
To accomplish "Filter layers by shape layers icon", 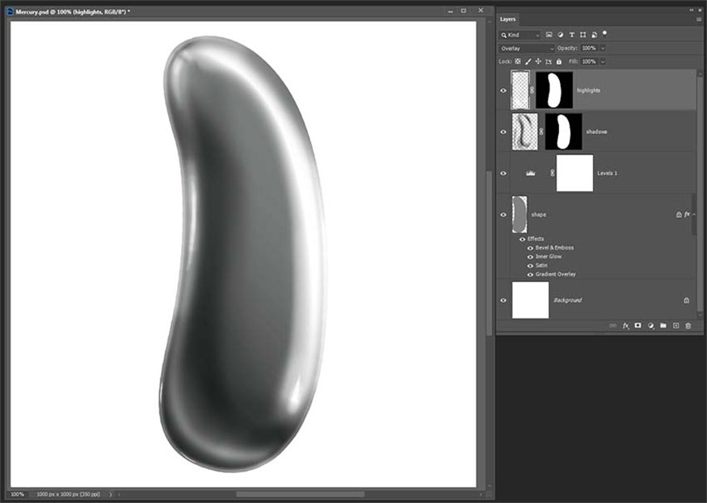I will pyautogui.click(x=583, y=35).
